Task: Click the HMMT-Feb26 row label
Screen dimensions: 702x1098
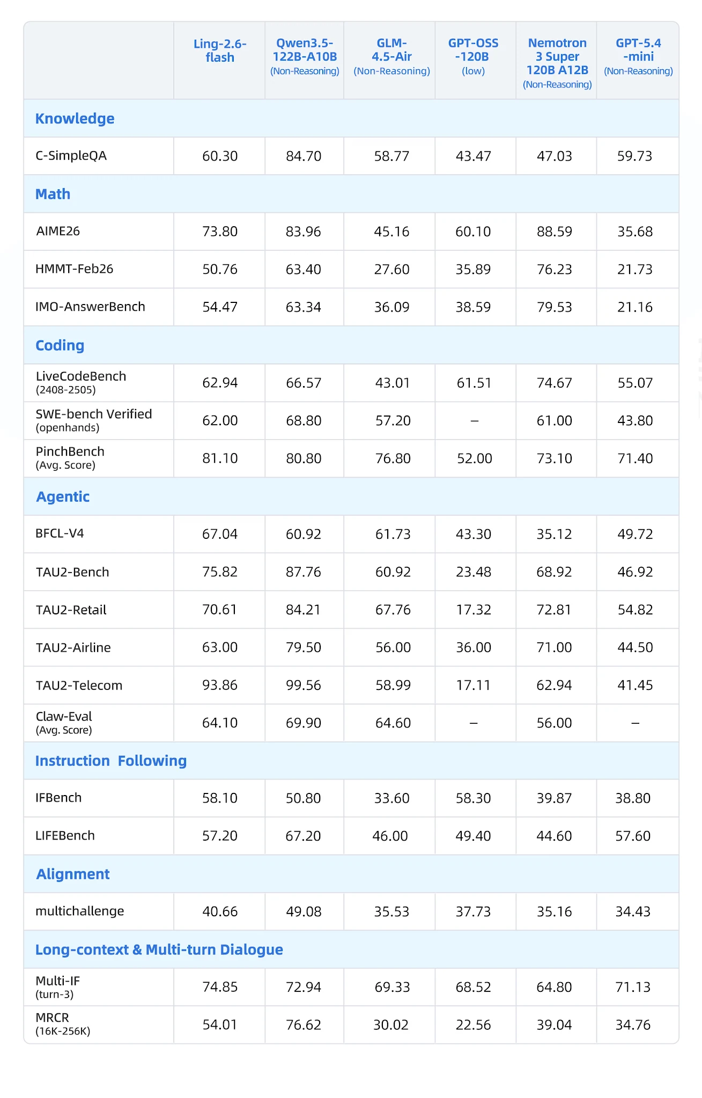Action: [74, 269]
